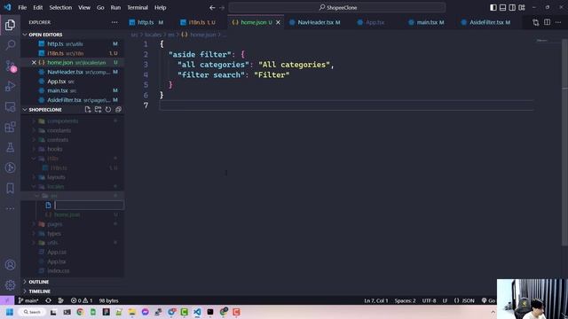Collapse all folders in Explorer
The height and width of the screenshot is (319, 568).
[x=118, y=110]
